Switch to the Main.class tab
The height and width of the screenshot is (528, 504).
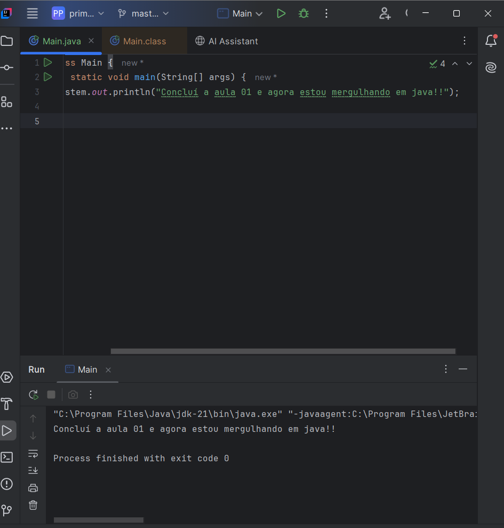point(145,41)
